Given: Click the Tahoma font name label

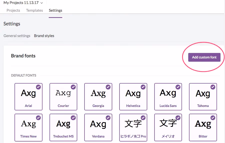Looking at the screenshot, I should pos(203,106).
